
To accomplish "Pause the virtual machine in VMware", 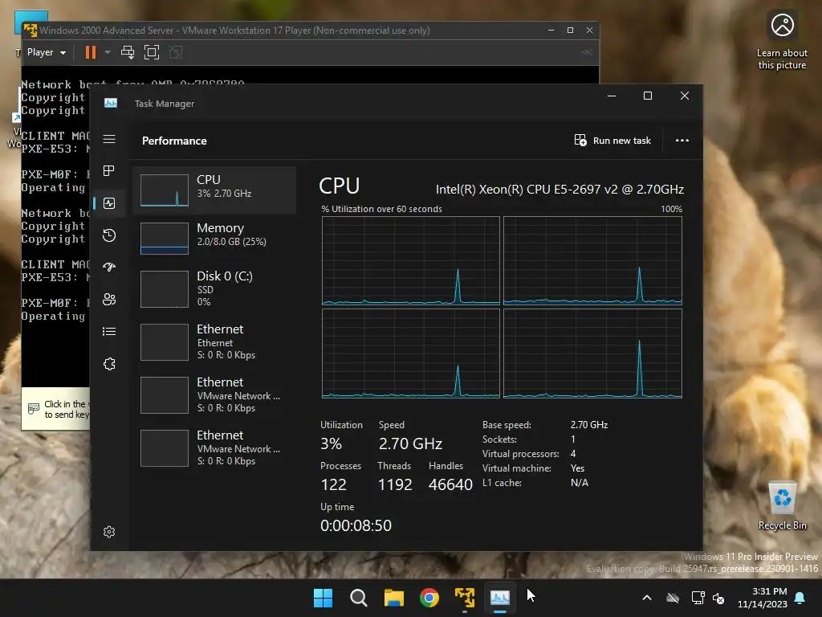I will 91,52.
